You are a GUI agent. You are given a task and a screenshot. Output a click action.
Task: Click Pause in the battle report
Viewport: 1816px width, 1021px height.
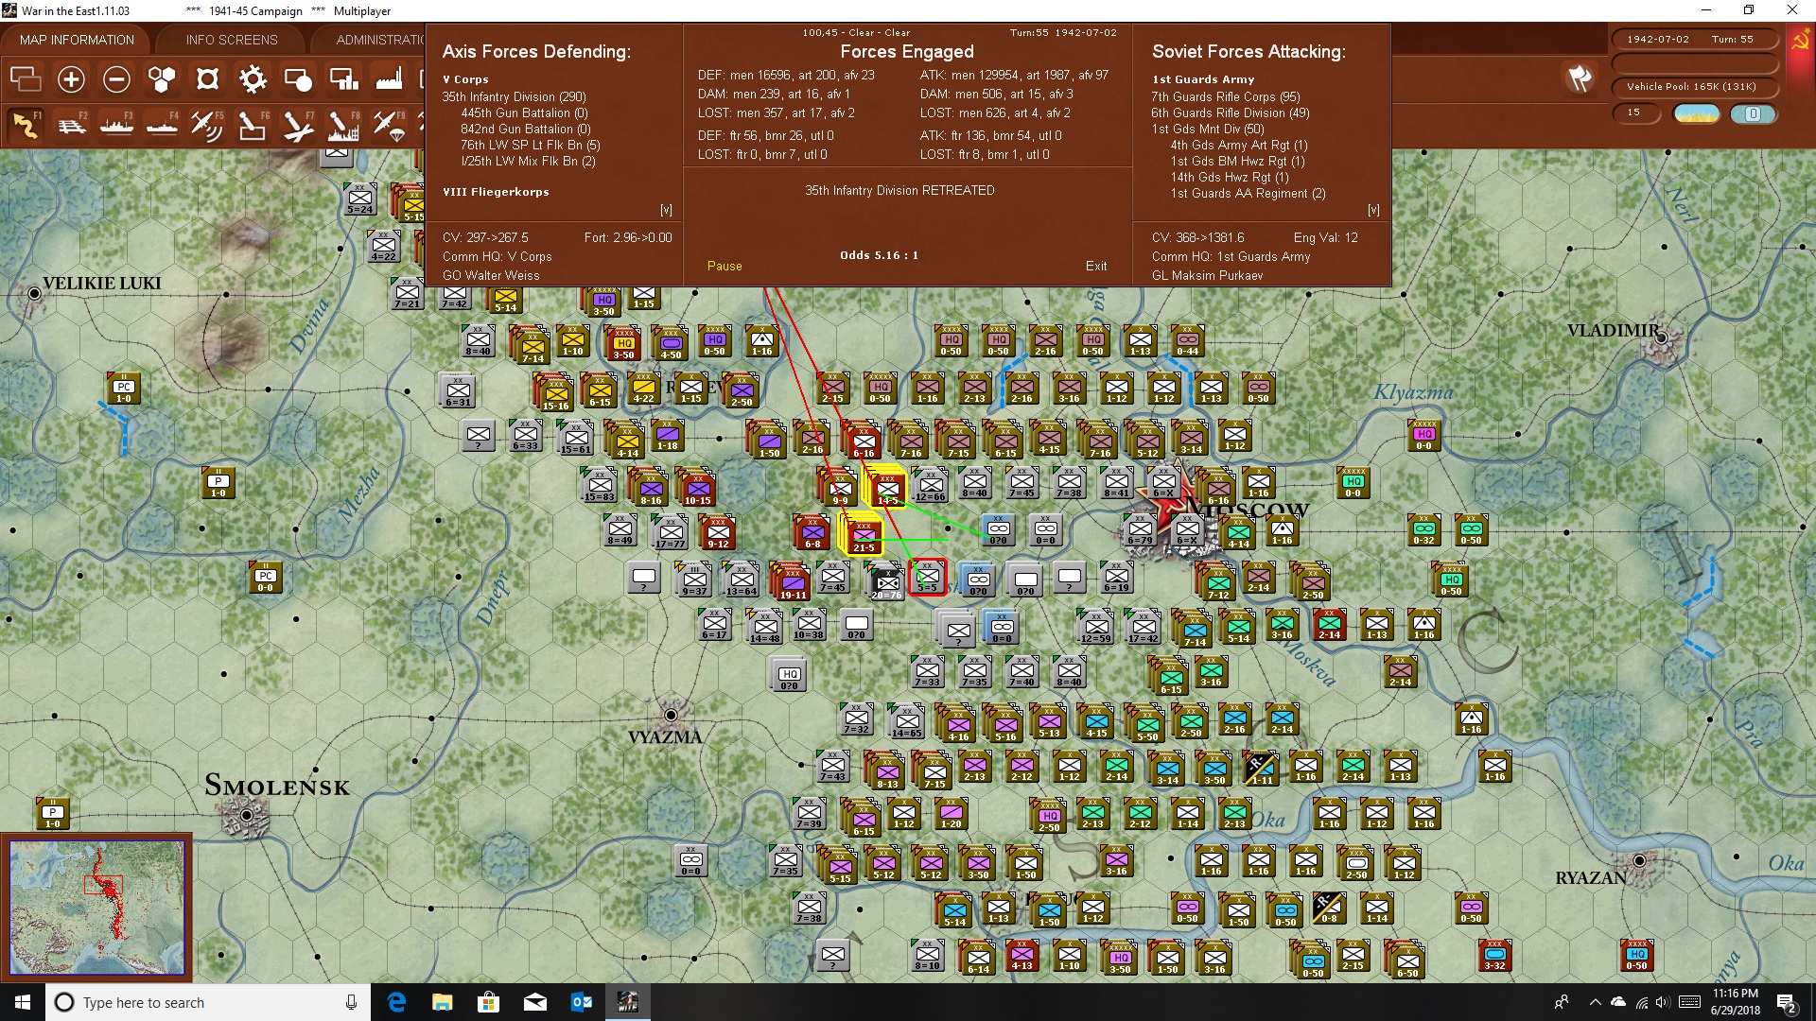click(725, 266)
